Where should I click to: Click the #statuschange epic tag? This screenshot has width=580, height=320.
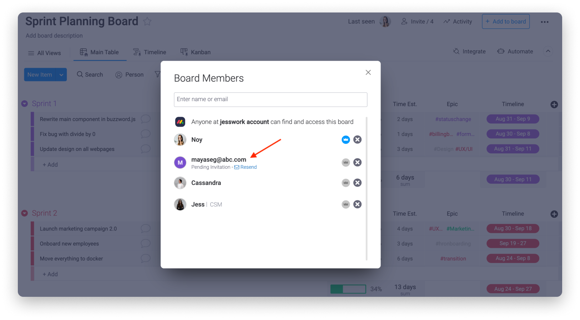click(x=453, y=119)
